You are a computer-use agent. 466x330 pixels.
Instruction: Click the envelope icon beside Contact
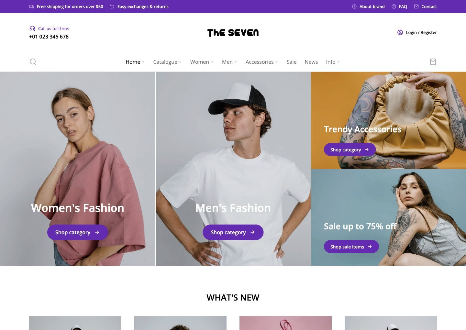[x=416, y=6]
